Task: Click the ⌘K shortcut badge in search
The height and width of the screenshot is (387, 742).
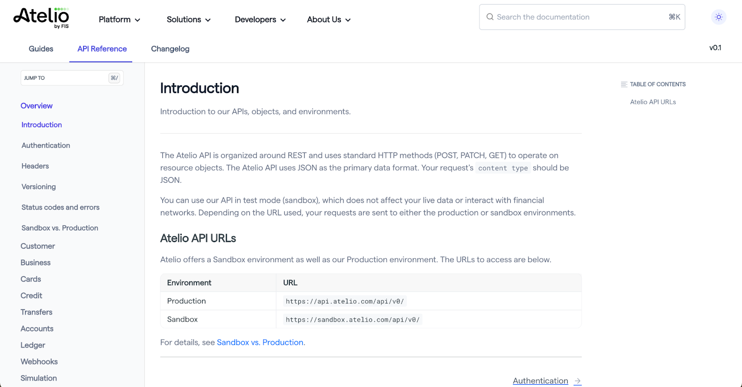Action: click(x=674, y=17)
